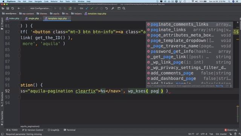Click the aquila breadcrumb folder

(x=55, y=14)
